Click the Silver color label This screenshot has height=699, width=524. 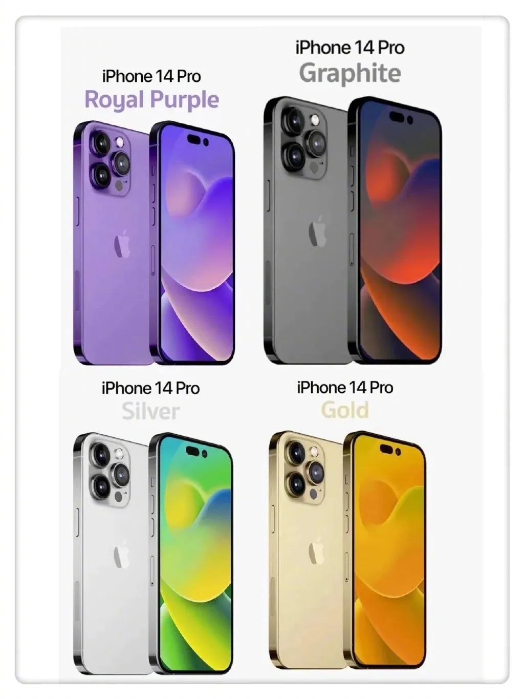(150, 411)
